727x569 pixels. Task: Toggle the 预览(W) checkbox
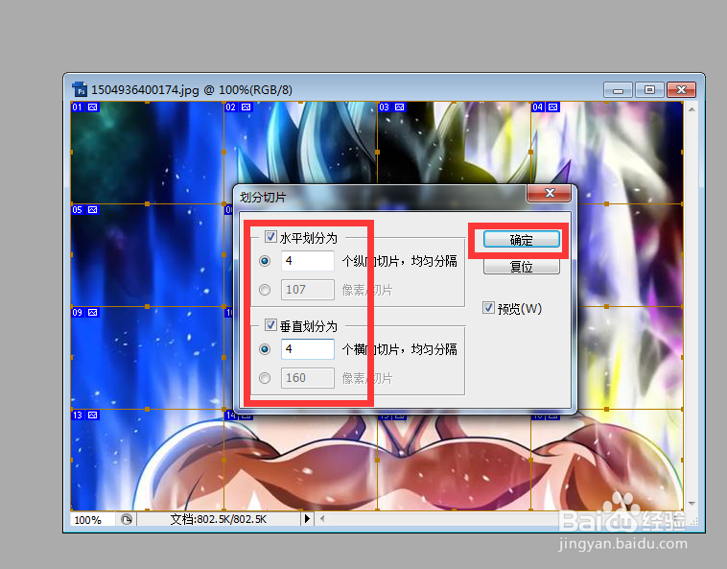488,308
